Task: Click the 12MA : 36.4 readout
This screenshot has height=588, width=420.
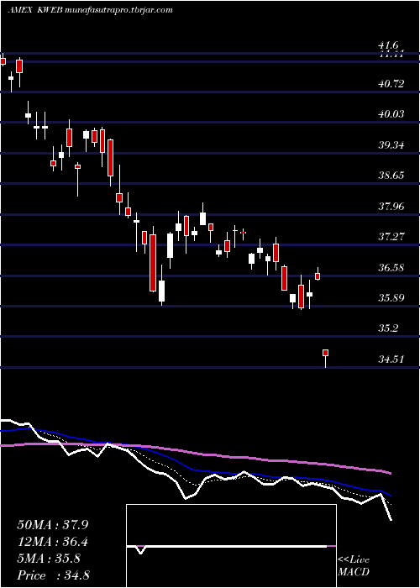Action: [53, 542]
